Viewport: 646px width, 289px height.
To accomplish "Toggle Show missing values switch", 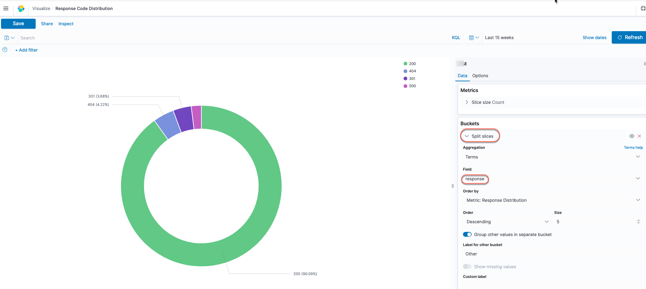I will (x=467, y=267).
